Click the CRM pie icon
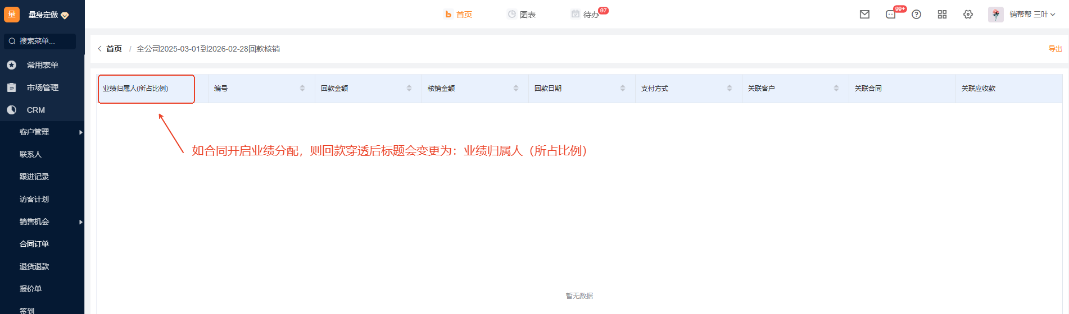 point(12,110)
